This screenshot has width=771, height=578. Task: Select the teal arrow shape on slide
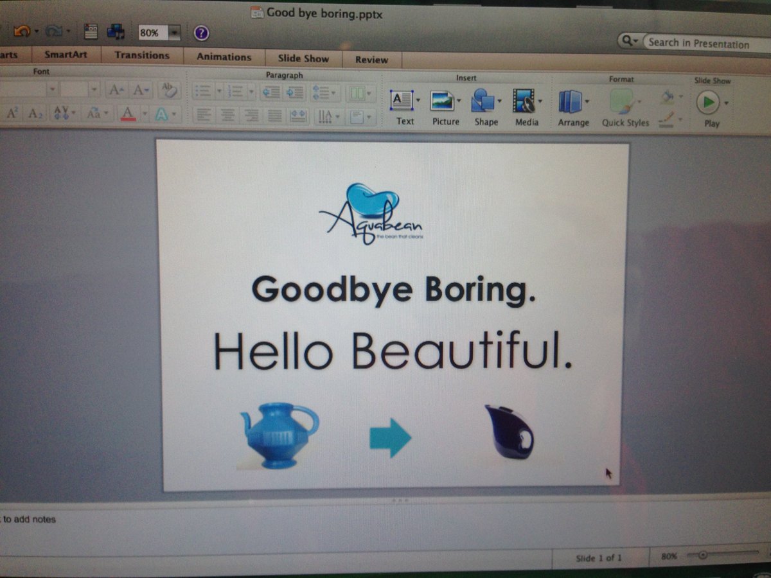tap(390, 437)
